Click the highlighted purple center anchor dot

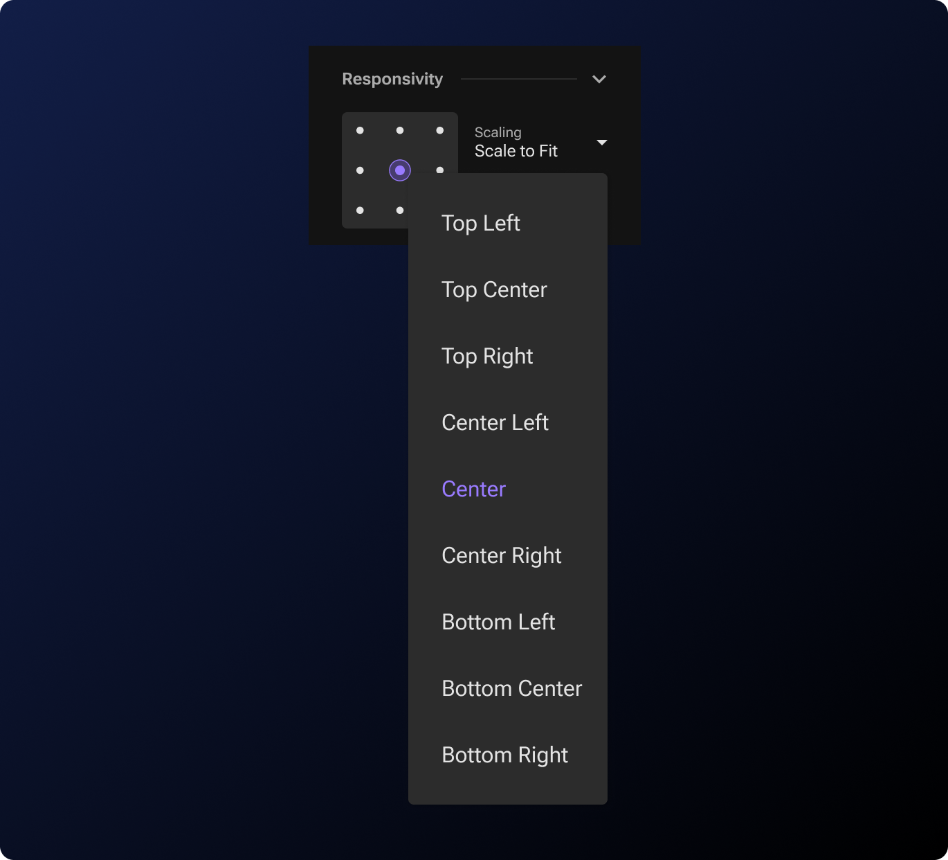point(400,170)
